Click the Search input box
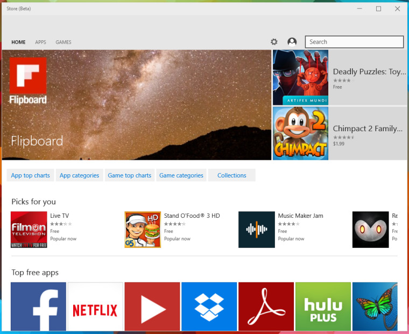This screenshot has height=334, width=409. [x=354, y=42]
